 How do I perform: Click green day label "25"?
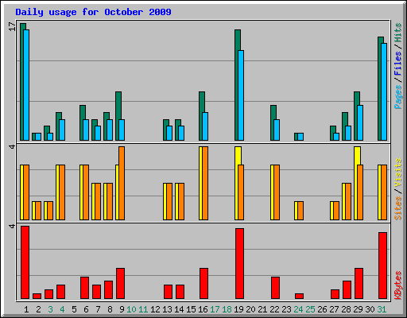tap(310, 309)
